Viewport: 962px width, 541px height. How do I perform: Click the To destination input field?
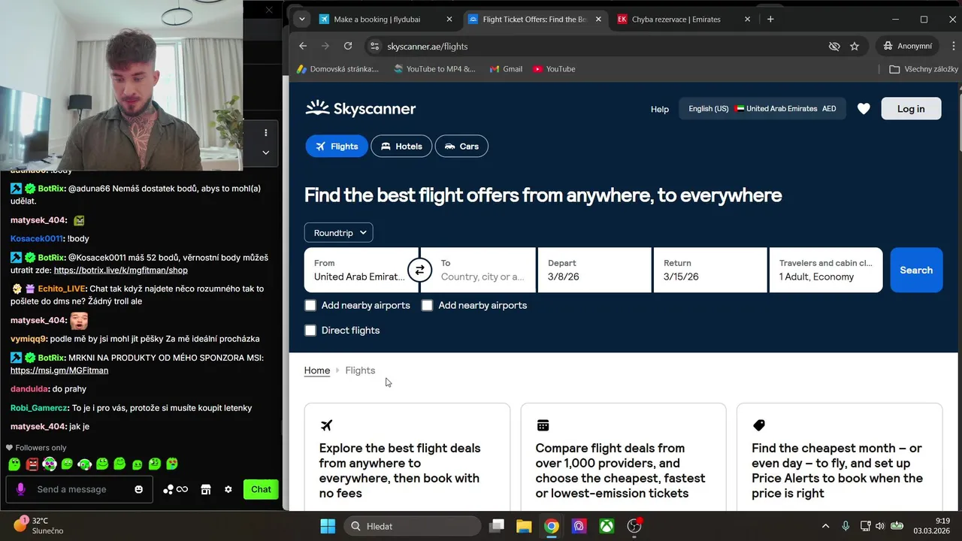pyautogui.click(x=479, y=270)
